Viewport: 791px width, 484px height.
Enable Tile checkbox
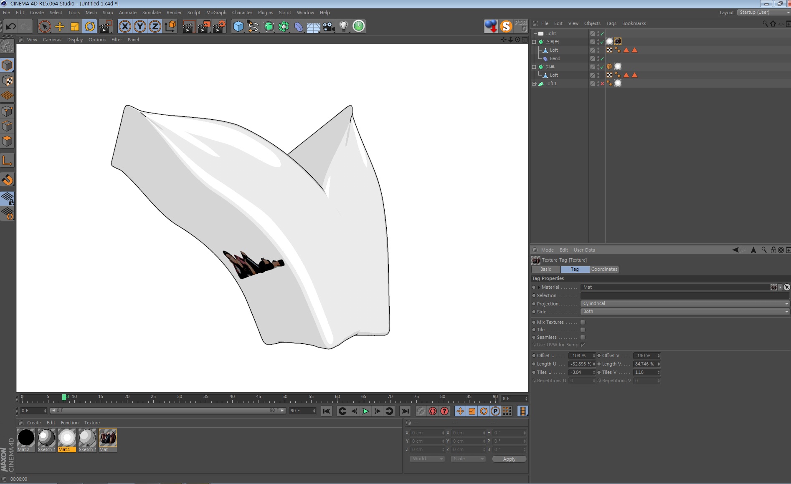pos(583,330)
